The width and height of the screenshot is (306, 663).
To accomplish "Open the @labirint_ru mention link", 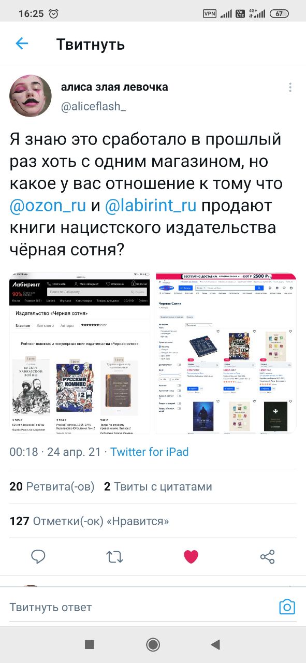I will tap(151, 206).
